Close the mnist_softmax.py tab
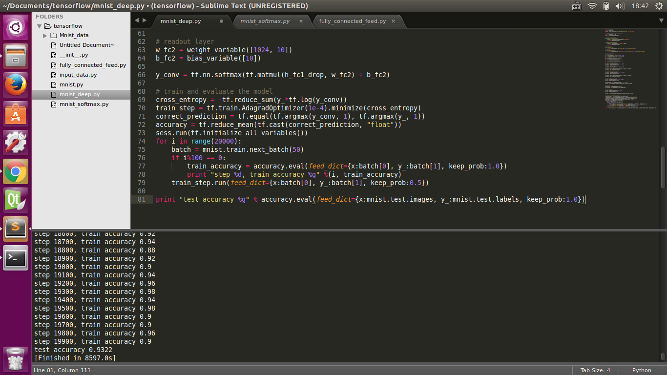 [x=301, y=21]
